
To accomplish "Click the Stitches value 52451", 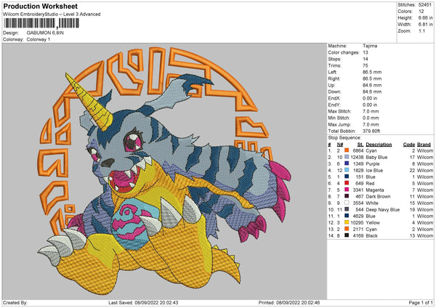I will (425, 5).
